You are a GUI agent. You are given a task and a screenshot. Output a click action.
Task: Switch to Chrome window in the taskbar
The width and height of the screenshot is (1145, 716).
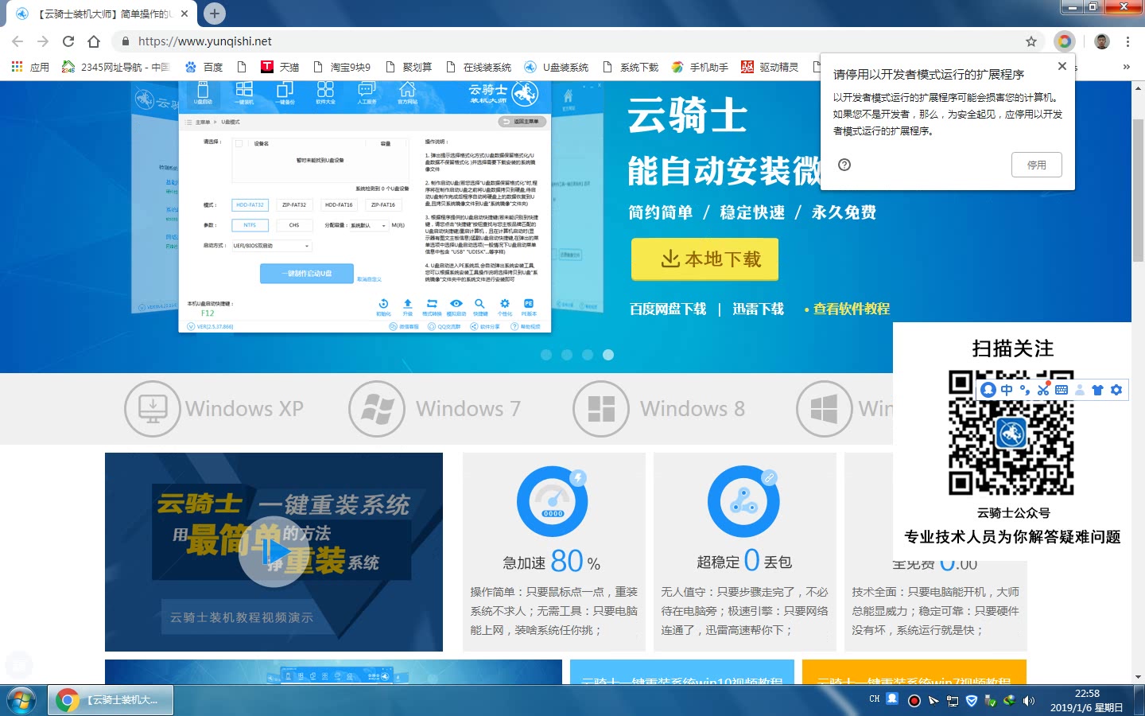[x=110, y=700]
